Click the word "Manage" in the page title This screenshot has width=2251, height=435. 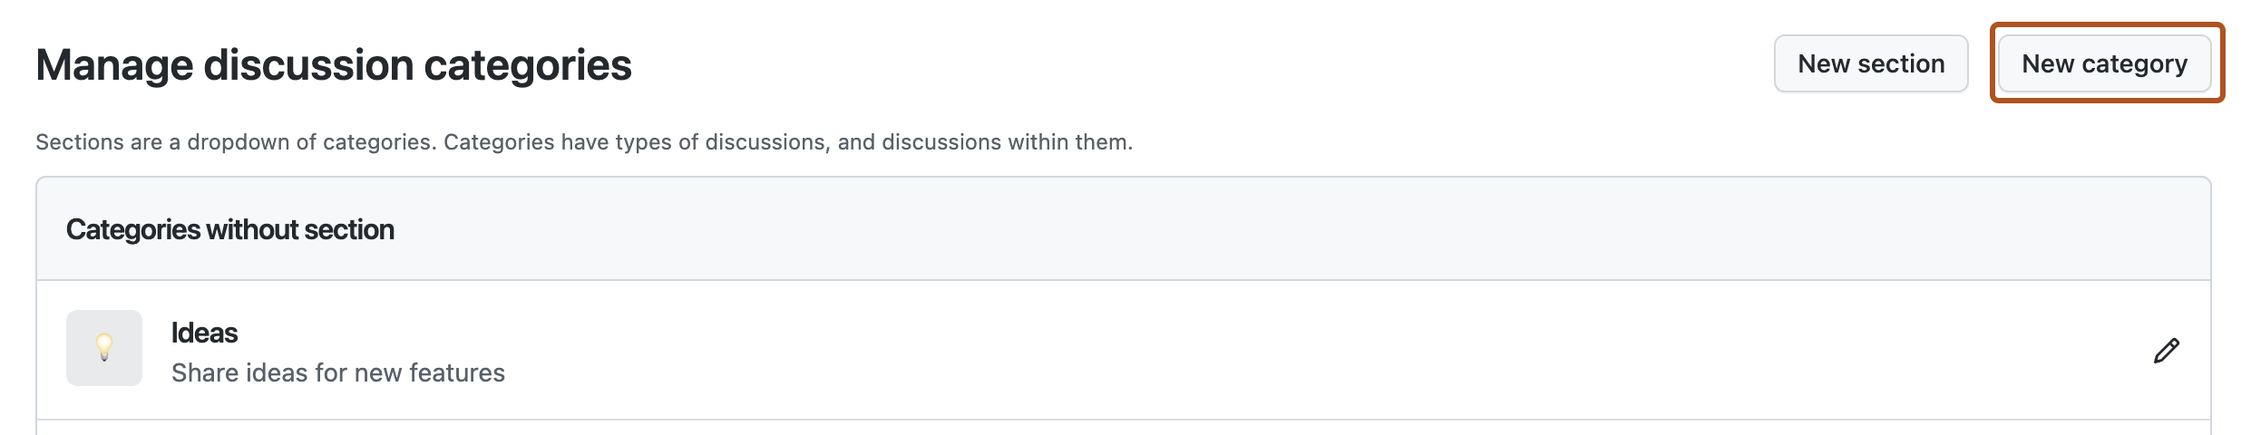[x=113, y=65]
